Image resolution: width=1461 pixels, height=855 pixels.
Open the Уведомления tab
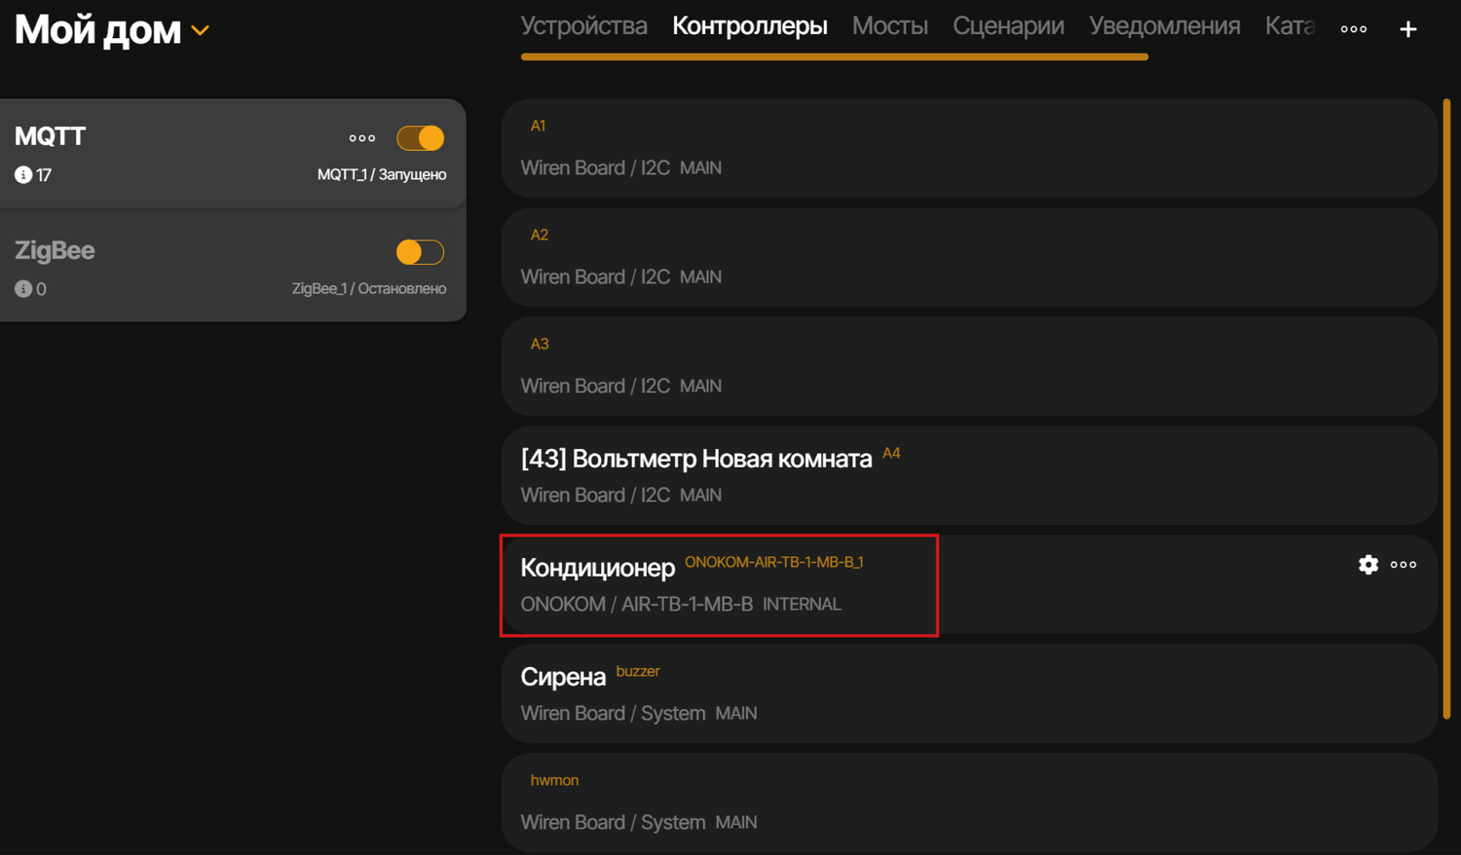click(x=1164, y=26)
